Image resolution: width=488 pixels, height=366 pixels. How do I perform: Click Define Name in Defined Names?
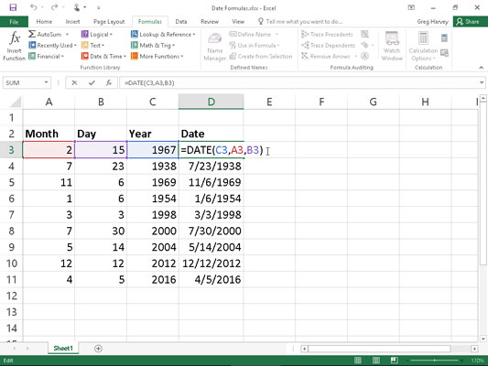253,34
